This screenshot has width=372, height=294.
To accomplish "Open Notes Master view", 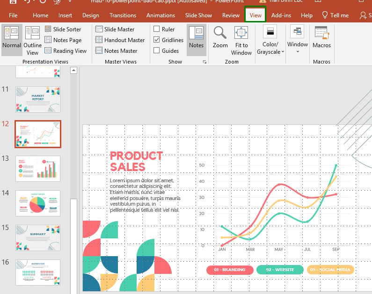I will [x=116, y=50].
